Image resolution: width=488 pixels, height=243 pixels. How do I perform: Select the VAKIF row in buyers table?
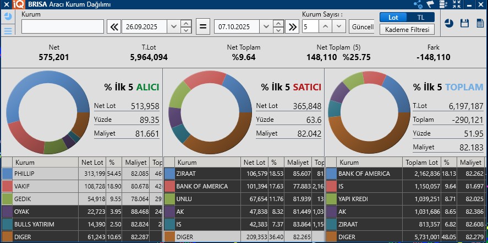click(x=82, y=186)
